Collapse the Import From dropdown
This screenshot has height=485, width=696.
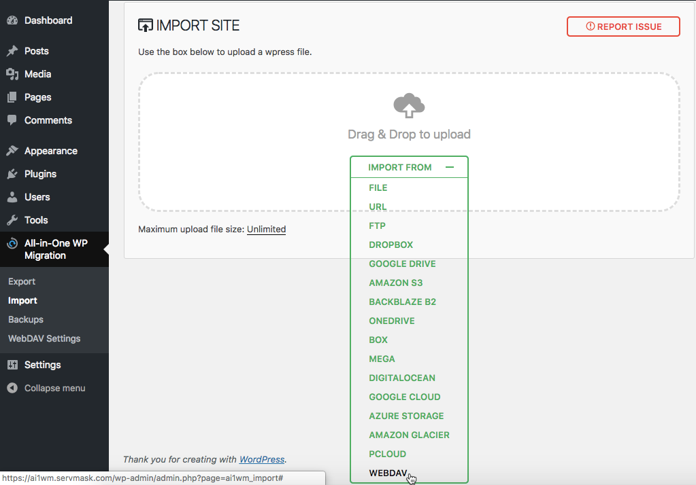[449, 167]
